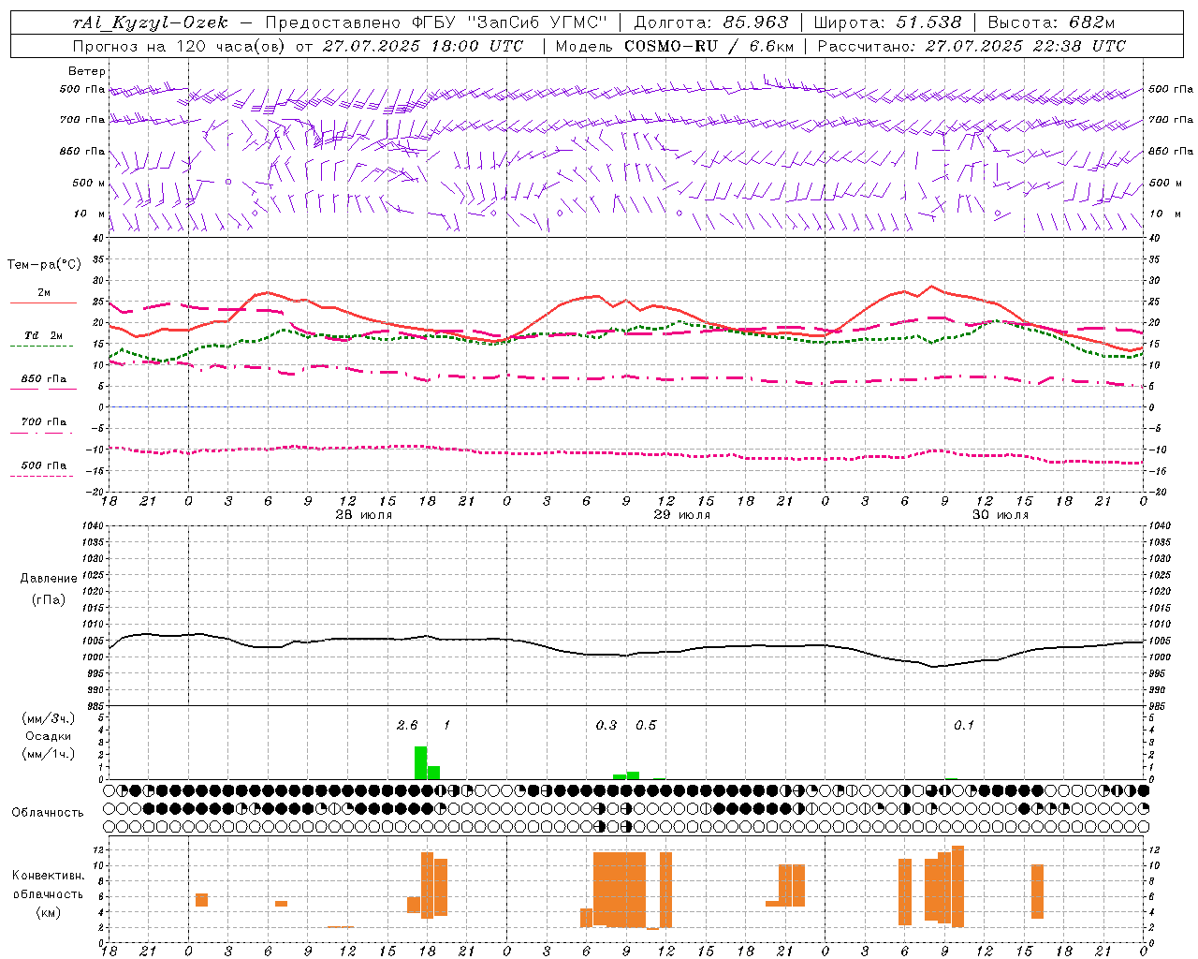The height and width of the screenshot is (959, 1198).
Task: Click the 850 гПа temperature legend entry
Action: click(44, 379)
